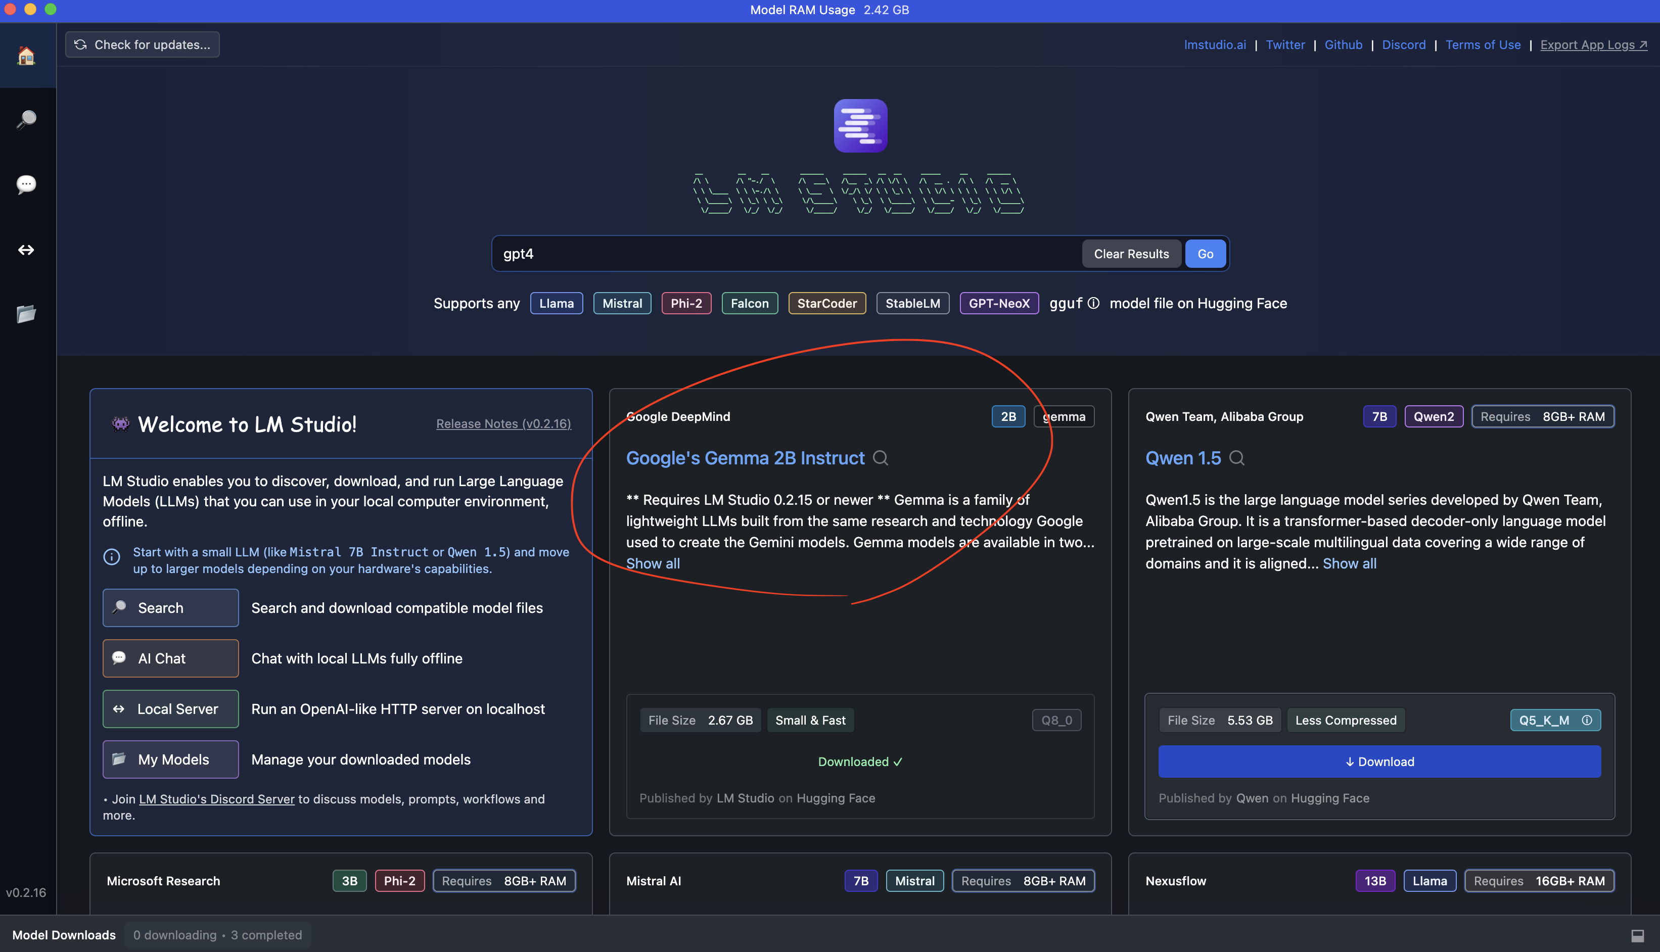
Task: Open the Terms of Use link
Action: point(1483,44)
